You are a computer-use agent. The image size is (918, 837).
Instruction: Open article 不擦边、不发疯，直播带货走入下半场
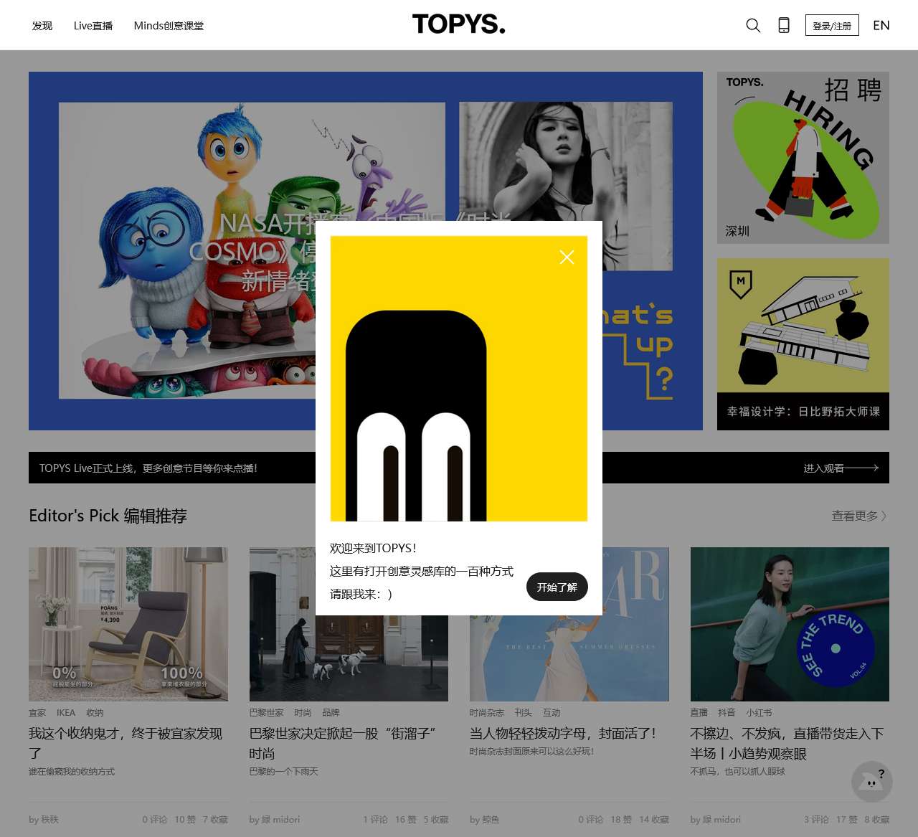click(x=787, y=743)
